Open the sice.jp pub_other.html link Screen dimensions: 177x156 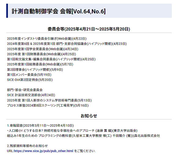coord(43,151)
